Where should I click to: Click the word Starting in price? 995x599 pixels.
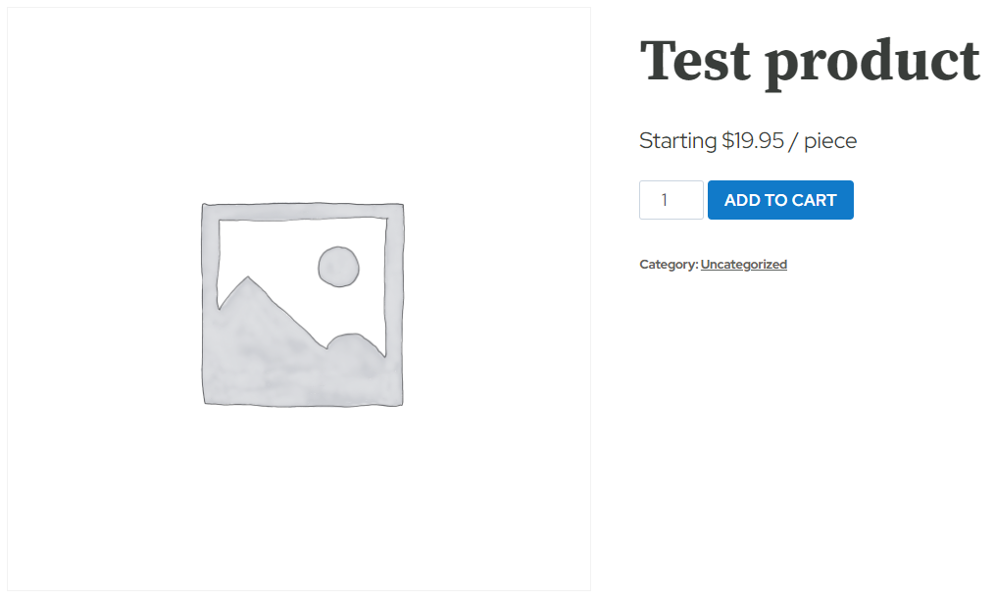(x=677, y=141)
